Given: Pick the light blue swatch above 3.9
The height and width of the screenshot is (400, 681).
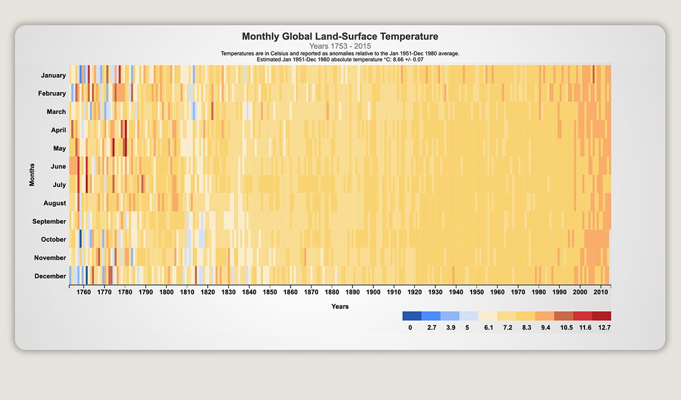Looking at the screenshot, I should click(x=450, y=316).
